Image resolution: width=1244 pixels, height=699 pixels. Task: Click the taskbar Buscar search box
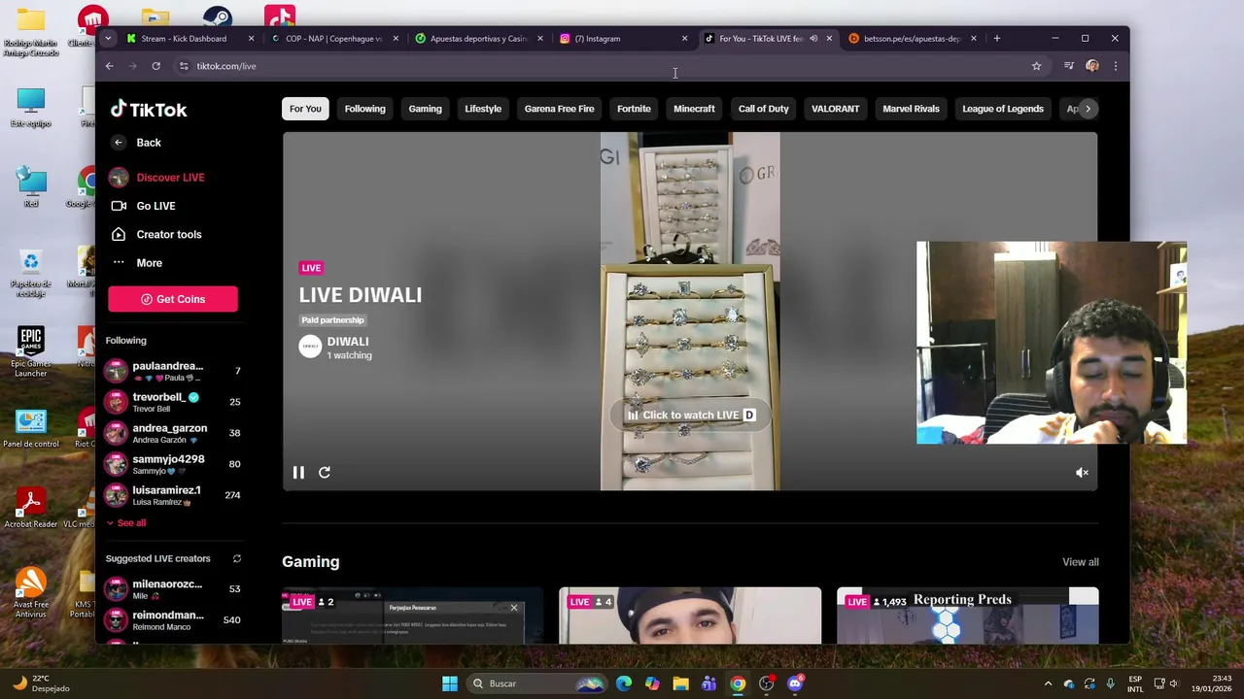[x=537, y=683]
